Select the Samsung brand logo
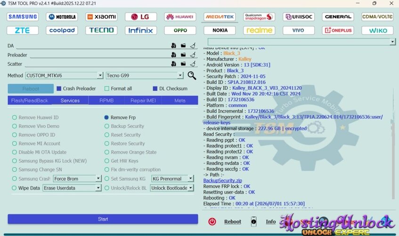The image size is (399, 236). 23,17
